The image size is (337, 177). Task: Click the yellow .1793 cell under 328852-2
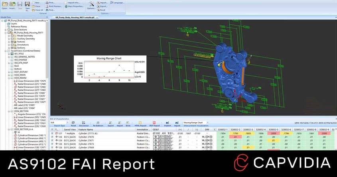235,133
